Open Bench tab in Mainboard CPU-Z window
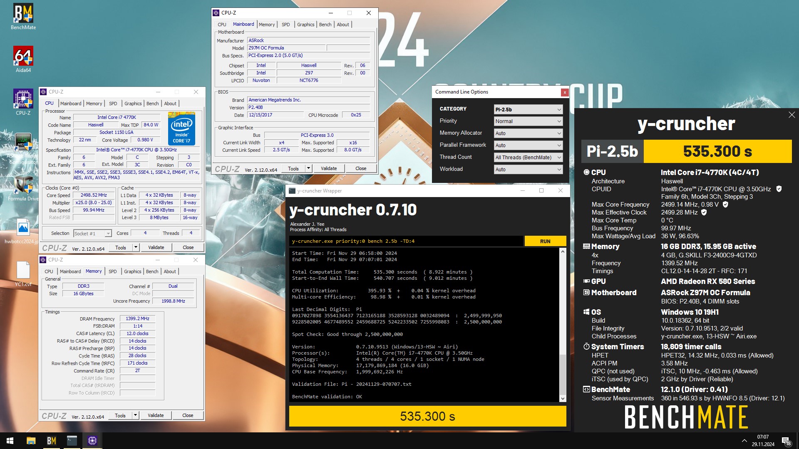799x449 pixels. pos(325,25)
